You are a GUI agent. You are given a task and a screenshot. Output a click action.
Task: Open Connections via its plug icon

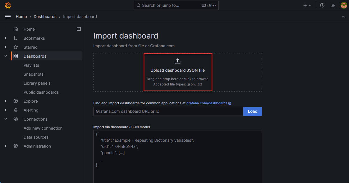(16, 119)
